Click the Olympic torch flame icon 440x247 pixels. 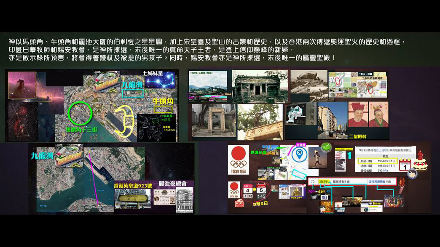click(x=401, y=186)
